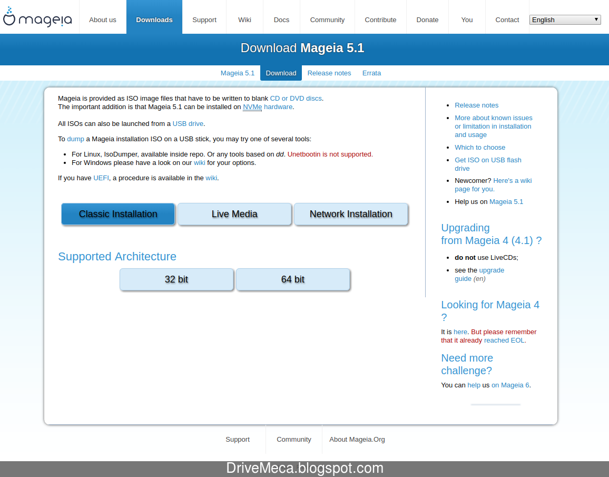Click the Mageia logo
609x477 pixels.
[x=37, y=17]
